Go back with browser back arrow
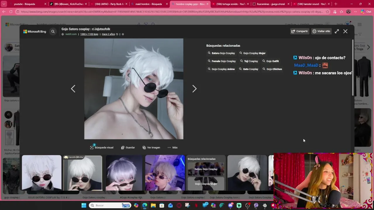This screenshot has height=210, width=374. click(x=4, y=12)
